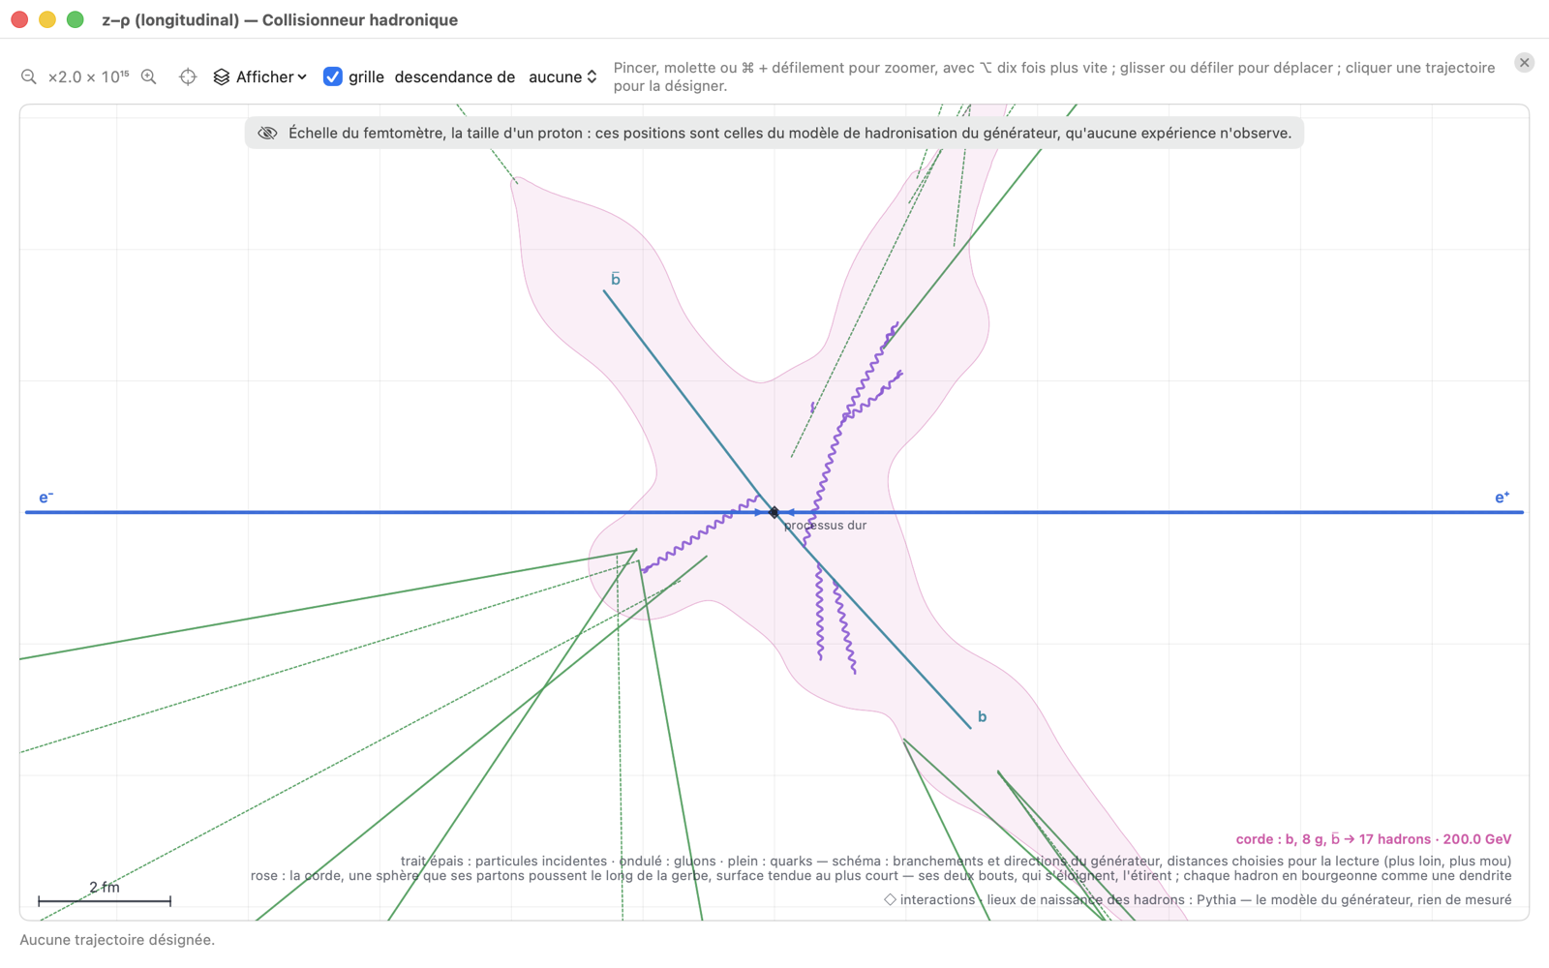Click the corde summary text in pink
Viewport: 1549px width, 968px height.
1373,839
